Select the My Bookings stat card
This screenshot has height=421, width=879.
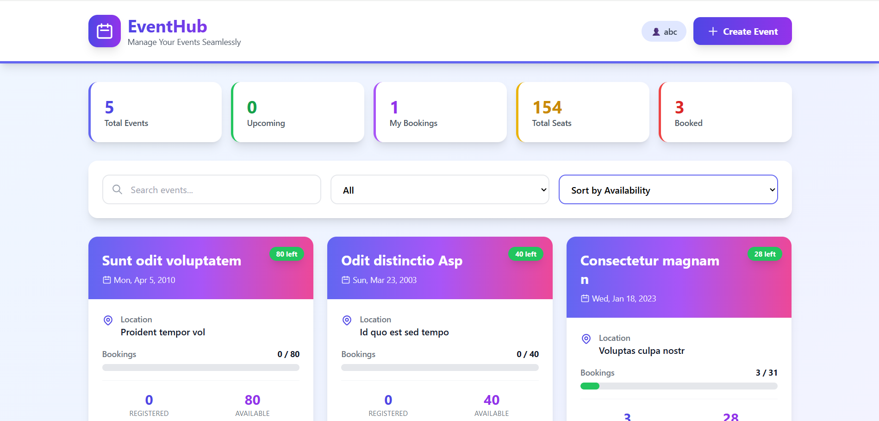coord(440,112)
